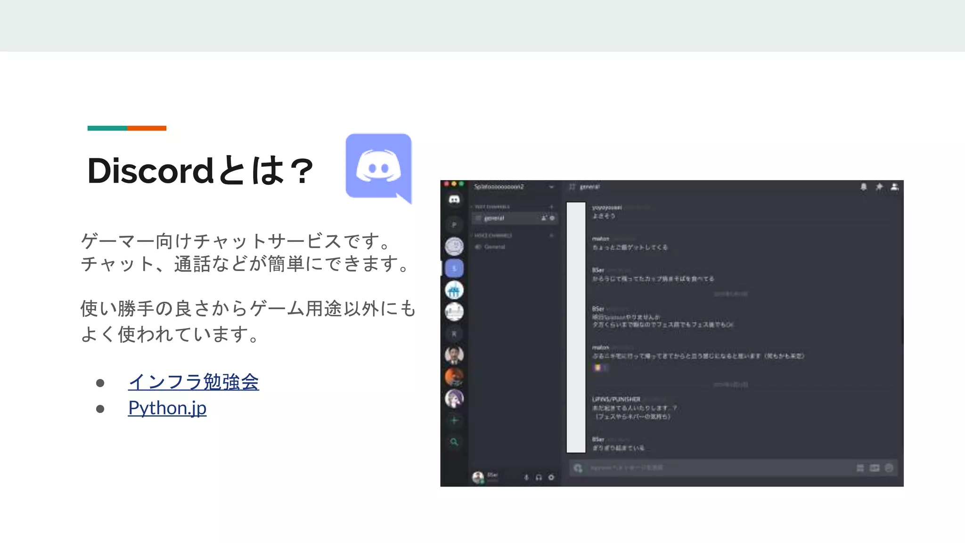Open the notification bell settings
This screenshot has width=965, height=543.
pos(863,187)
